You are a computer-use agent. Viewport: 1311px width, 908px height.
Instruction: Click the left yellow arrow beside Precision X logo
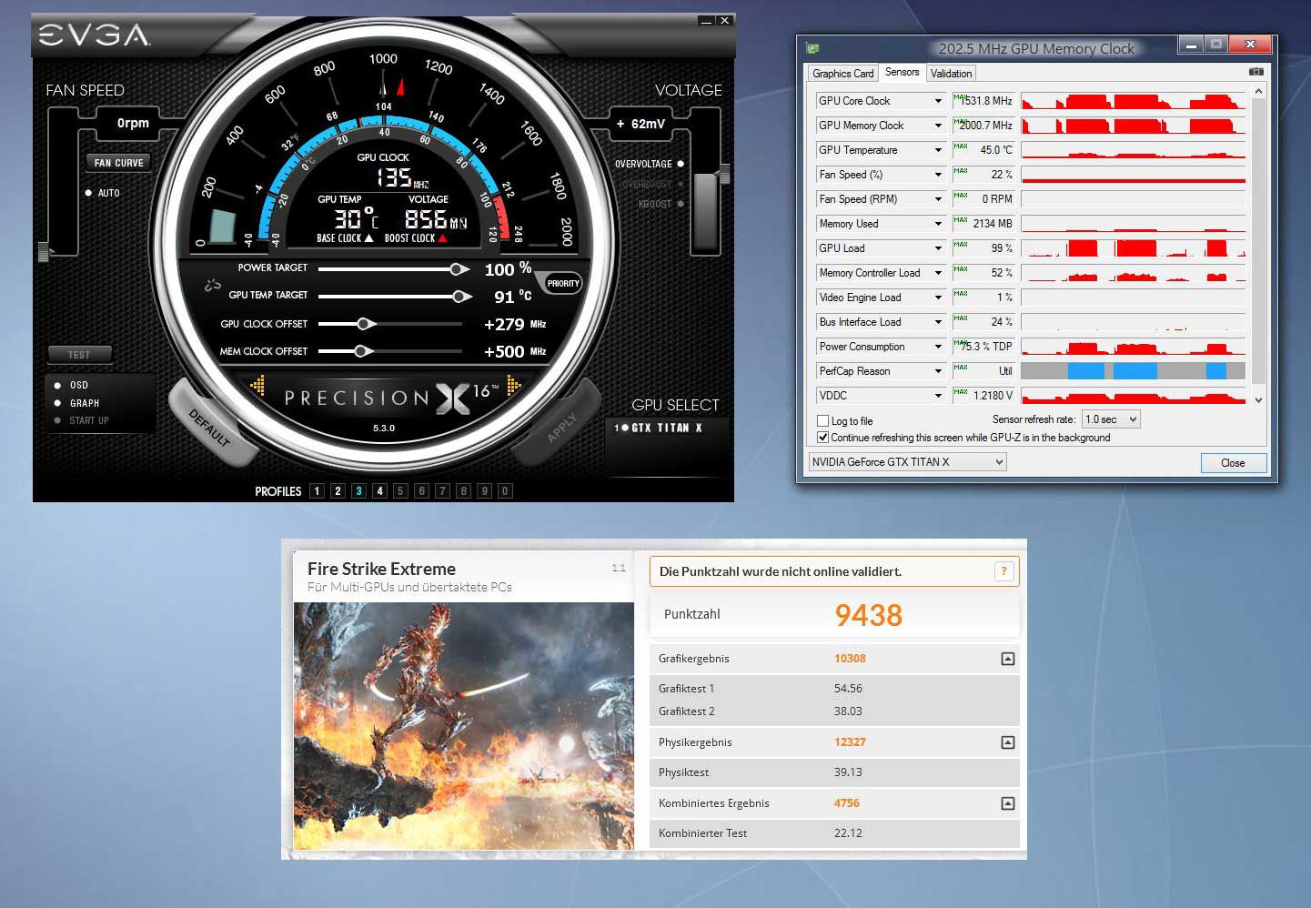tap(258, 387)
